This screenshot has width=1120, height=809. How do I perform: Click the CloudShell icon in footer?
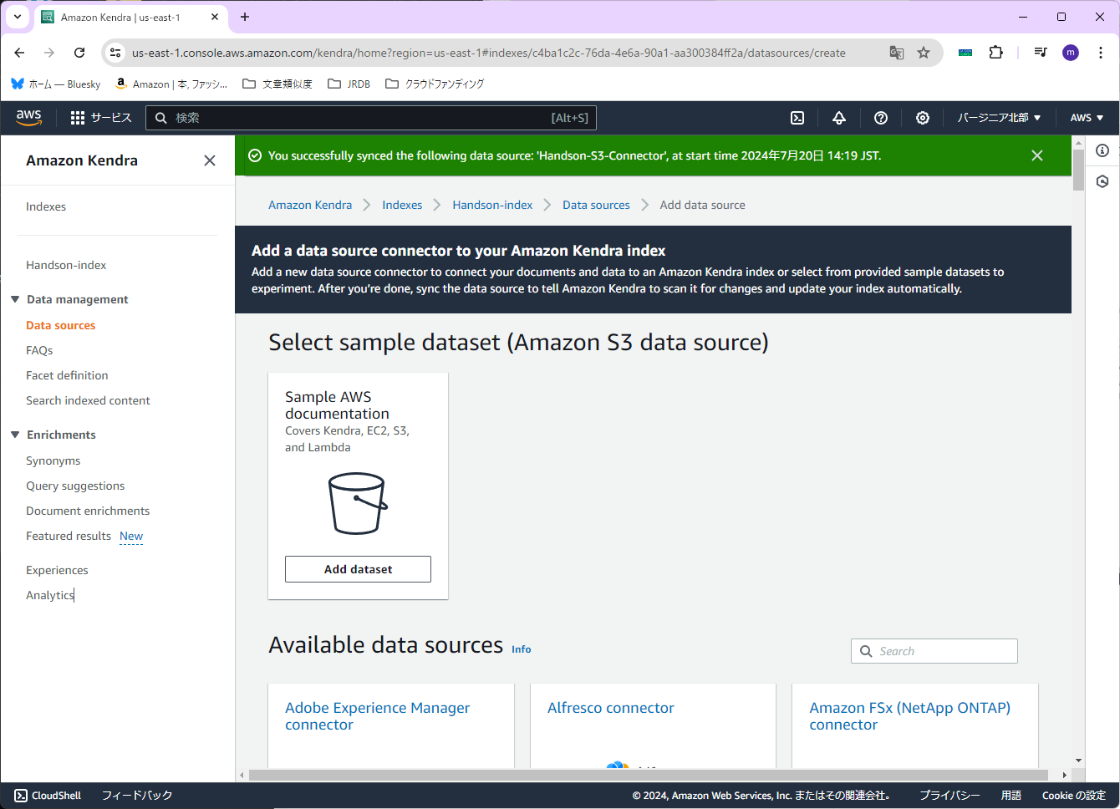(x=21, y=796)
